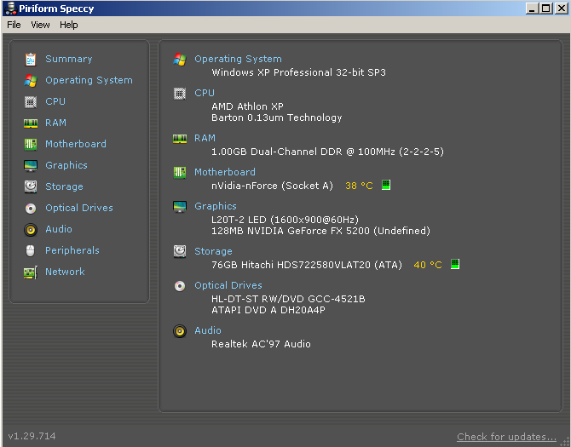Click the Storage heading in summary panel
This screenshot has height=447, width=571.
pos(213,251)
